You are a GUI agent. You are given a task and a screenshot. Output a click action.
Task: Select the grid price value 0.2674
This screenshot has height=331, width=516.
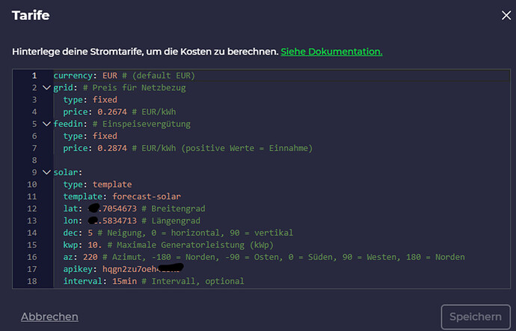112,112
